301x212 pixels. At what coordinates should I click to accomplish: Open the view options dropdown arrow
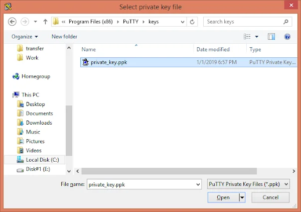pyautogui.click(x=257, y=37)
